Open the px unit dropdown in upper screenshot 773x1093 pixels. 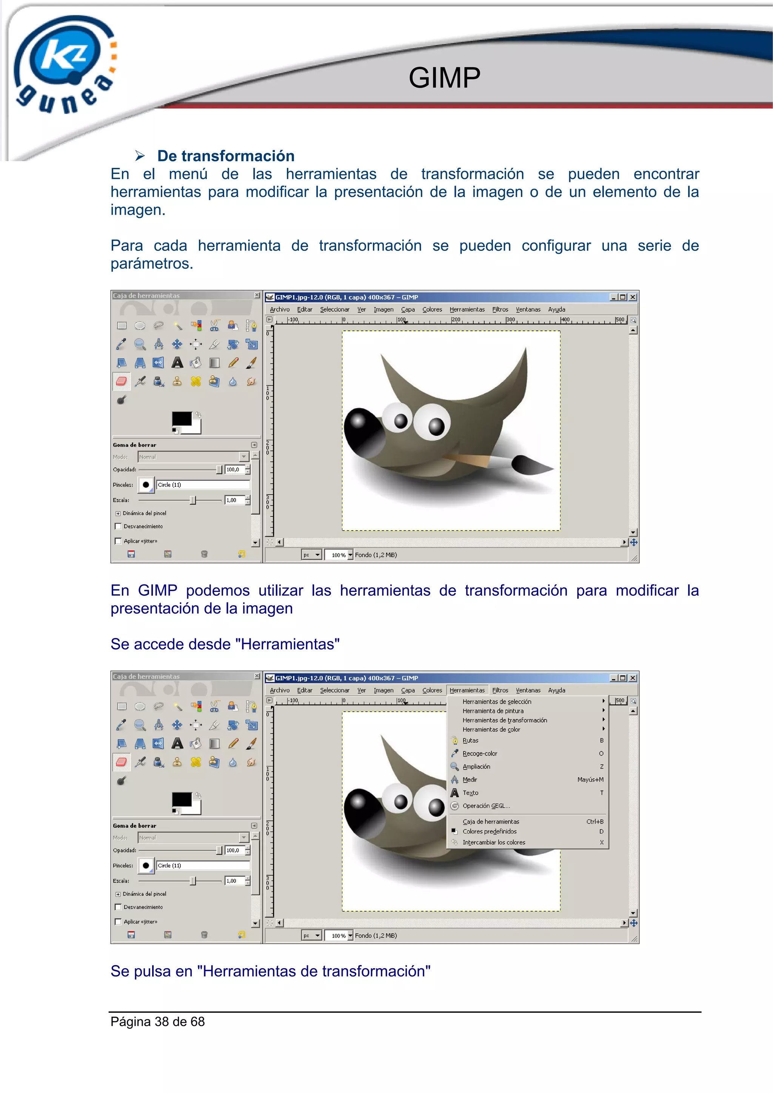tap(312, 555)
